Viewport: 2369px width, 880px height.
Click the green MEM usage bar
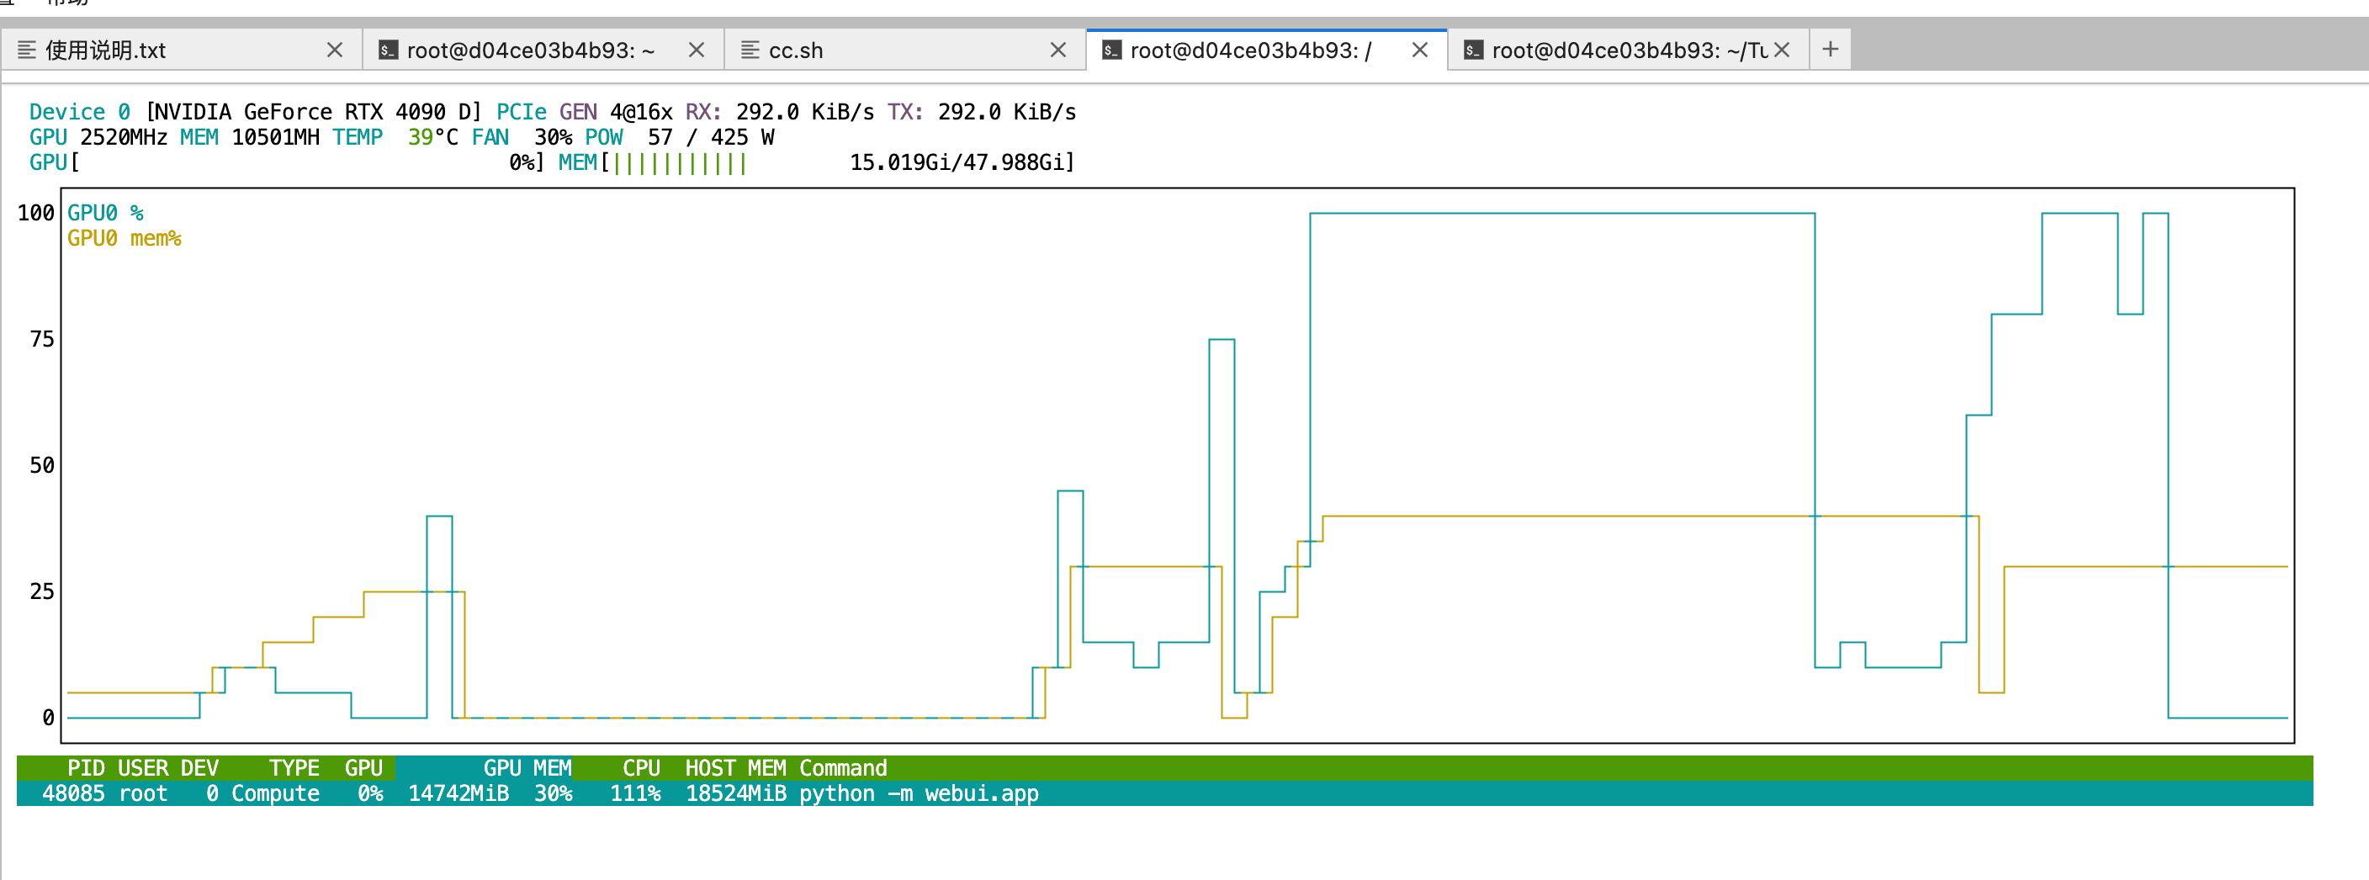click(x=679, y=164)
